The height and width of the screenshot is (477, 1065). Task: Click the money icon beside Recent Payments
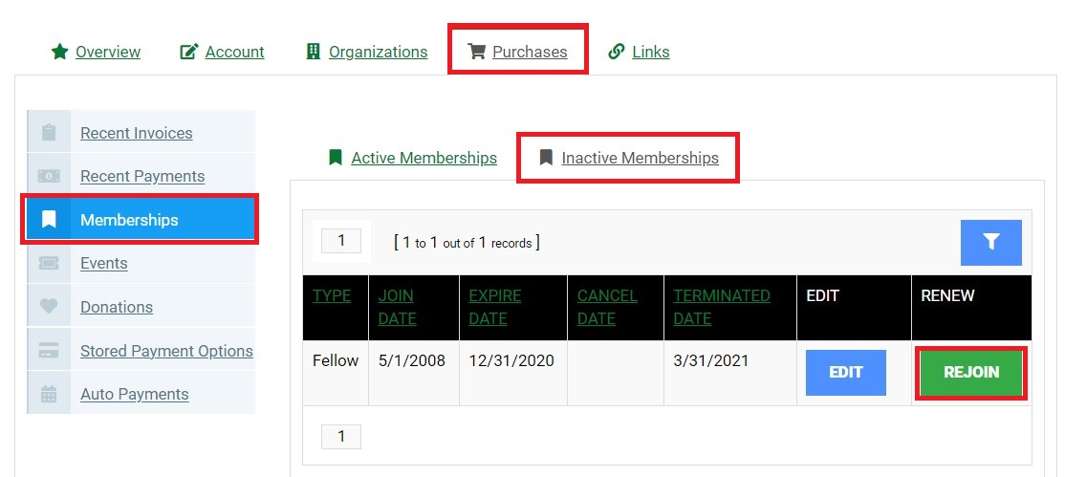tap(49, 176)
